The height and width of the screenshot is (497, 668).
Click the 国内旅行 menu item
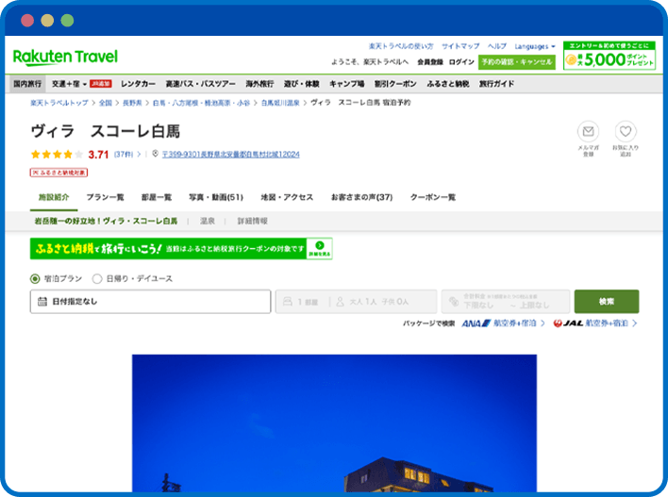(27, 84)
